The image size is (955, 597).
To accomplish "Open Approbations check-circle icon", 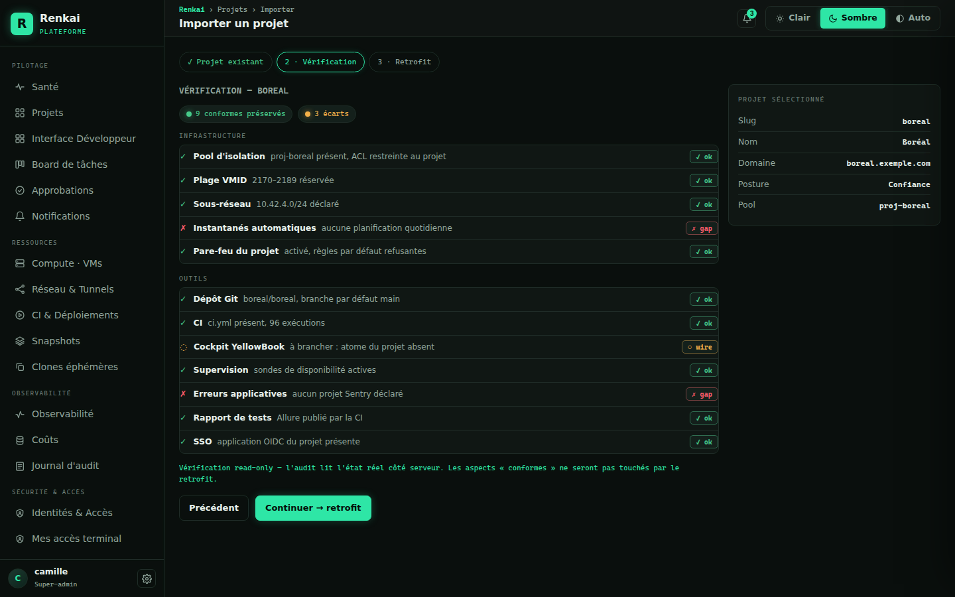I will point(20,190).
